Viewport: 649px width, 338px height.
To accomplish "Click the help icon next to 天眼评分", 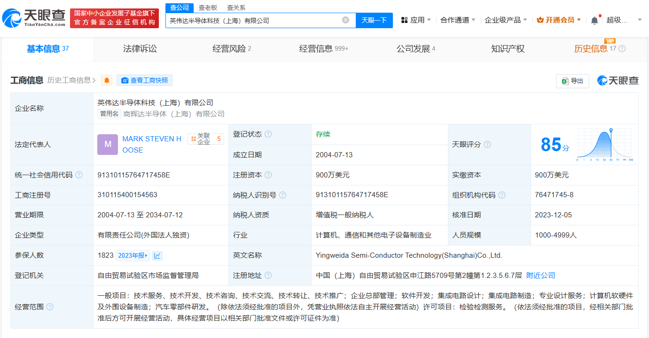I will click(487, 145).
